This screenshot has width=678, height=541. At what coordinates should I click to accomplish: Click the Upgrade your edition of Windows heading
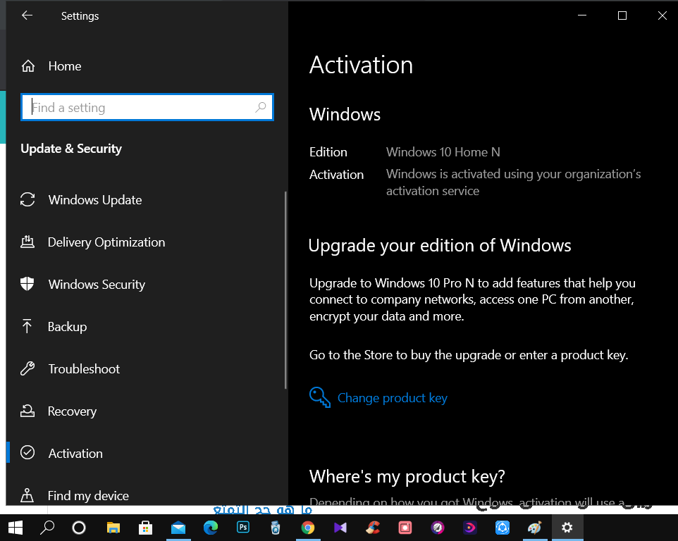[x=440, y=245]
